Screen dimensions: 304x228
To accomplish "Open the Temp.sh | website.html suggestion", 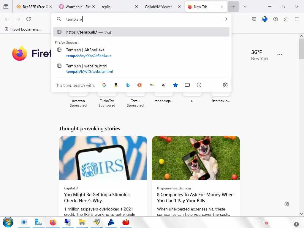I will click(141, 69).
